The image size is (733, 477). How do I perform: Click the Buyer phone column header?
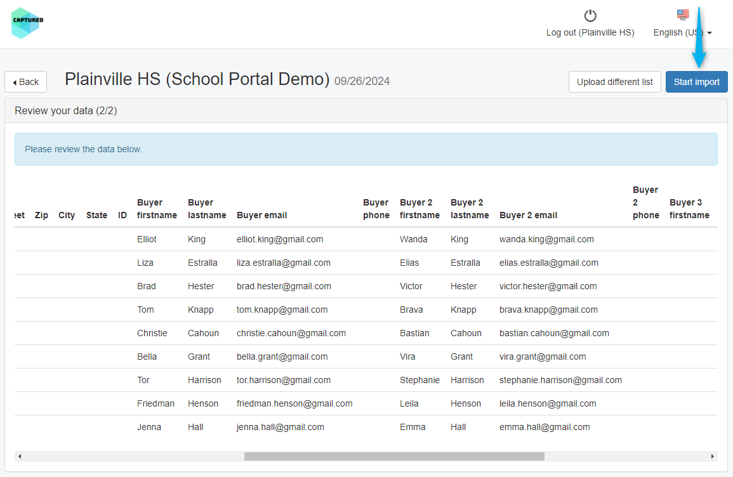(376, 209)
